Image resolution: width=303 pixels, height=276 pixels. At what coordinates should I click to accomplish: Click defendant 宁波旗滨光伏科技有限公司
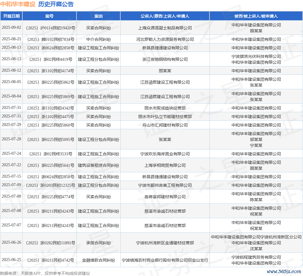pyautogui.click(x=256, y=56)
